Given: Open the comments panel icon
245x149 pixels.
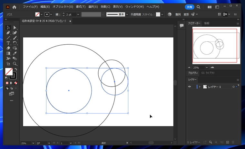Looking at the screenshot, I should coord(181,26).
